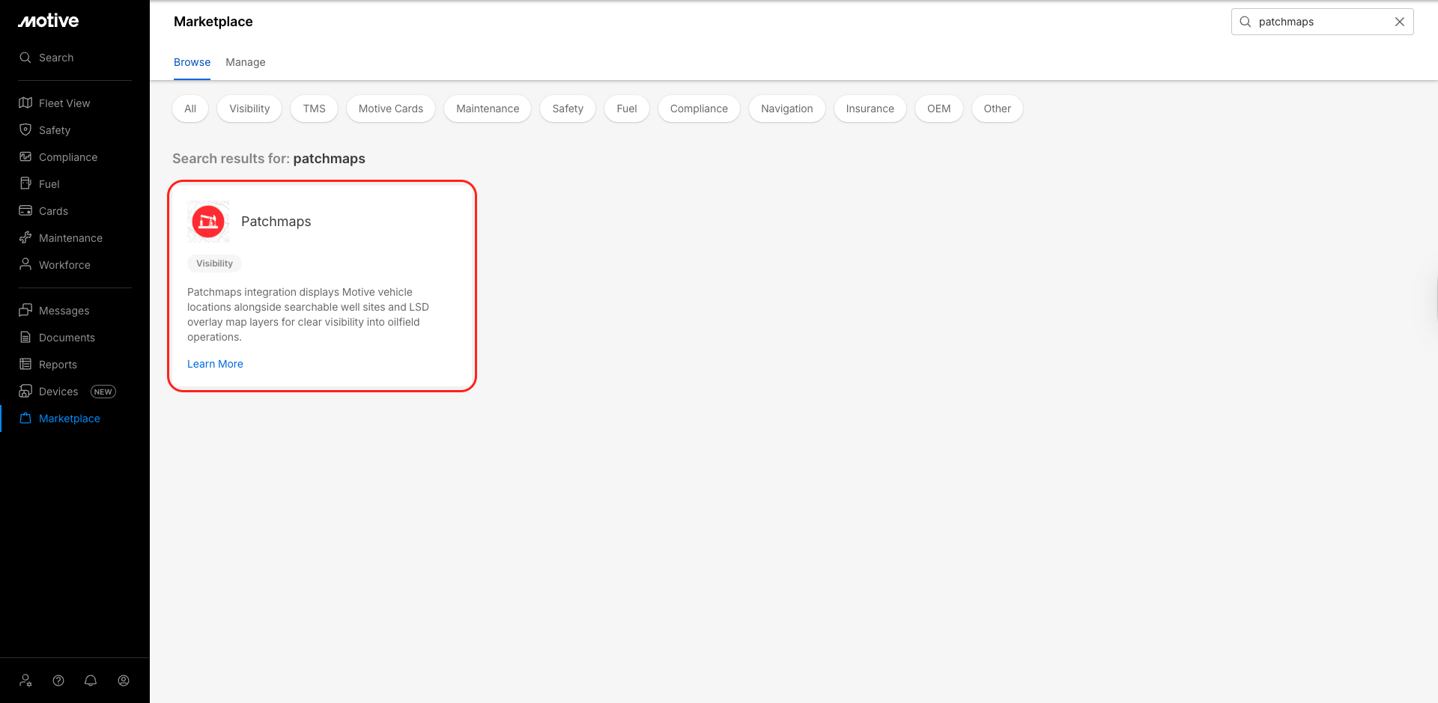Open Search via the sidebar magnifier icon
Image resolution: width=1438 pixels, height=703 pixels.
25,58
